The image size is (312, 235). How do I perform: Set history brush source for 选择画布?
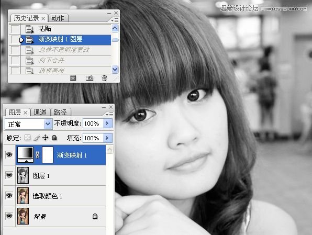[15, 71]
